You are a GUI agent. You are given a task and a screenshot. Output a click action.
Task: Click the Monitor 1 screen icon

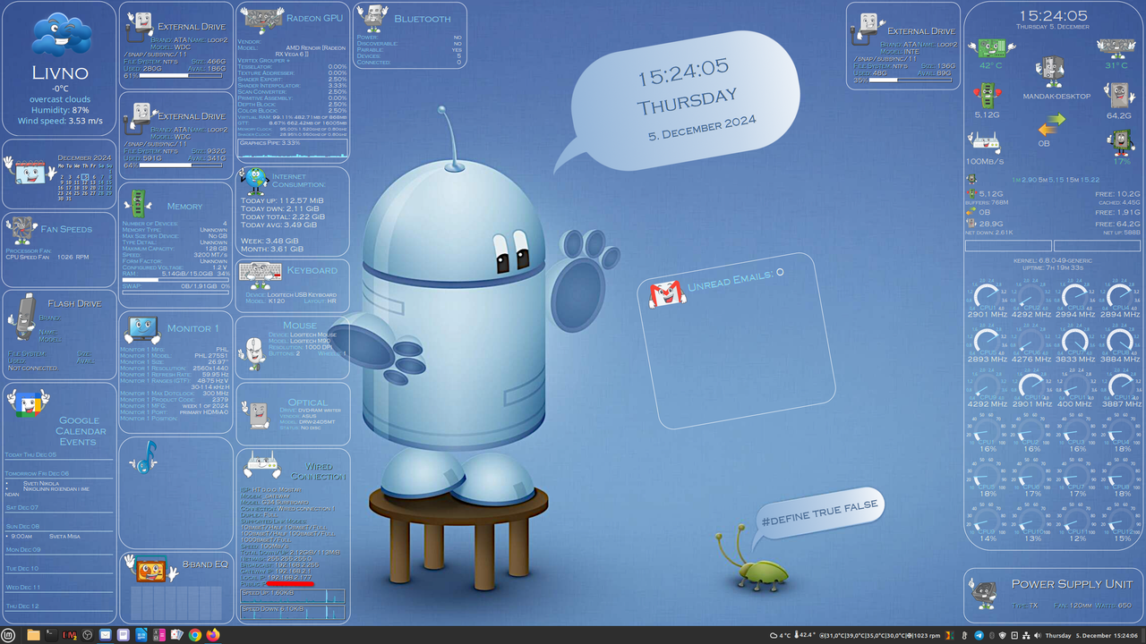point(141,329)
